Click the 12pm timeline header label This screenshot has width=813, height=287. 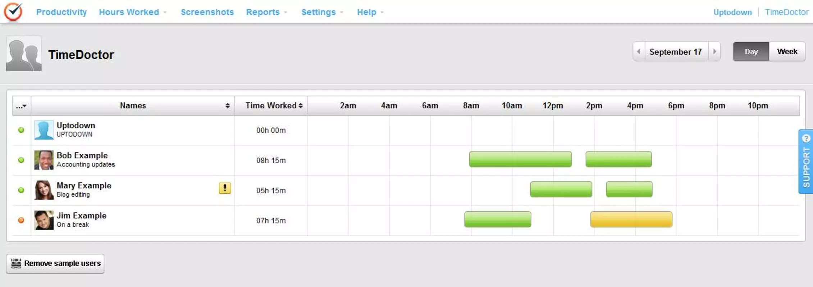pyautogui.click(x=553, y=106)
